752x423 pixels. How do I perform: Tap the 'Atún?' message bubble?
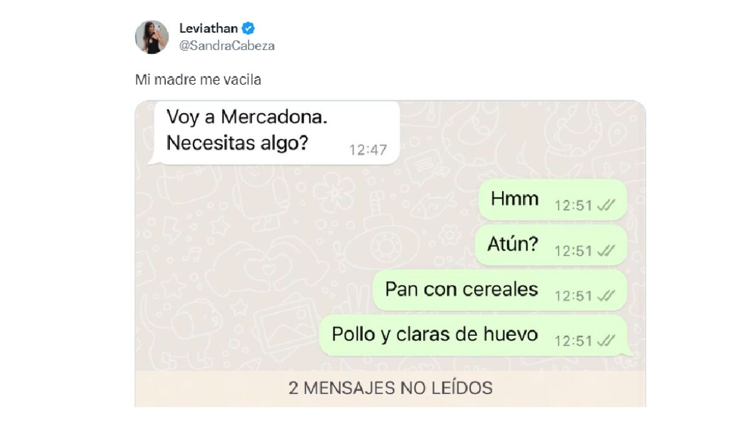pyautogui.click(x=551, y=245)
